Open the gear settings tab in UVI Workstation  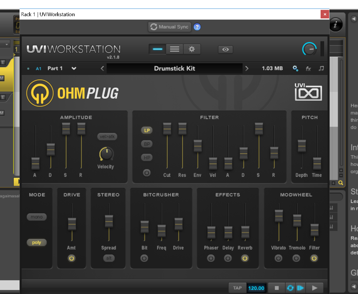[x=192, y=49]
